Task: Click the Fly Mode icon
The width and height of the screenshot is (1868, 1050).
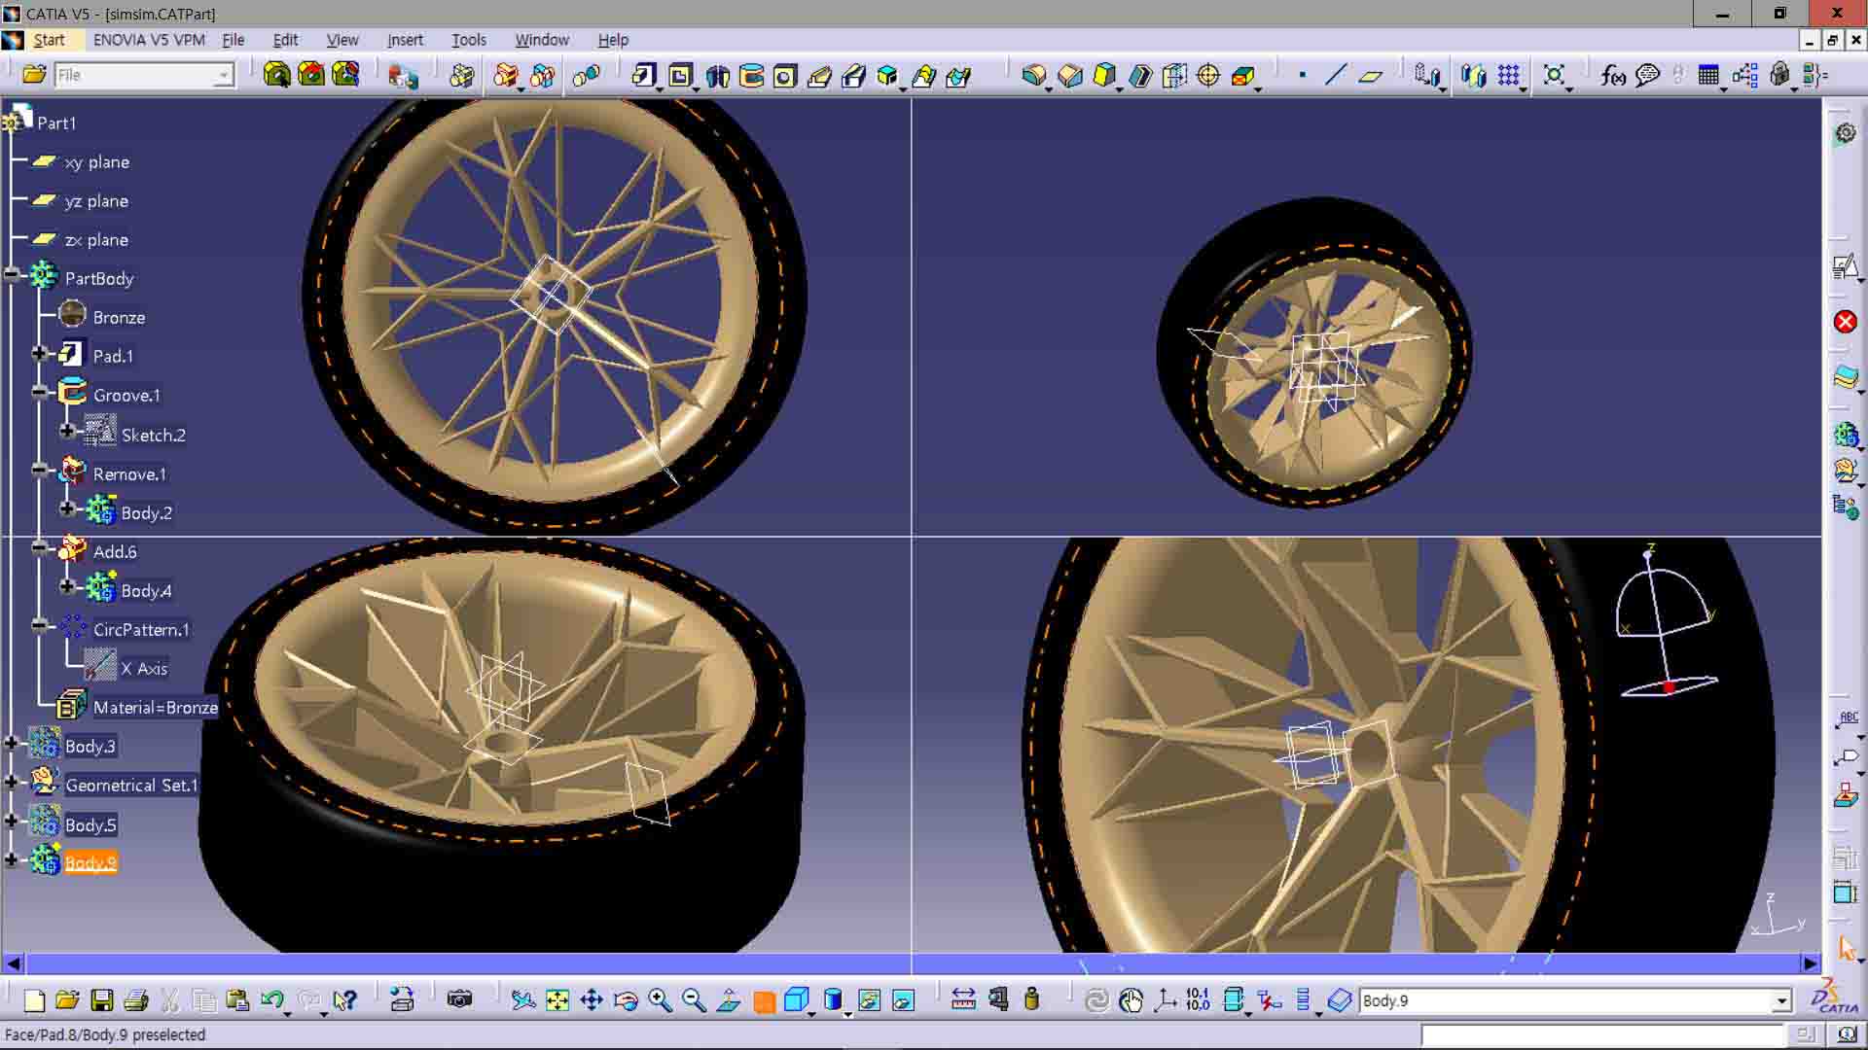Action: (x=523, y=999)
